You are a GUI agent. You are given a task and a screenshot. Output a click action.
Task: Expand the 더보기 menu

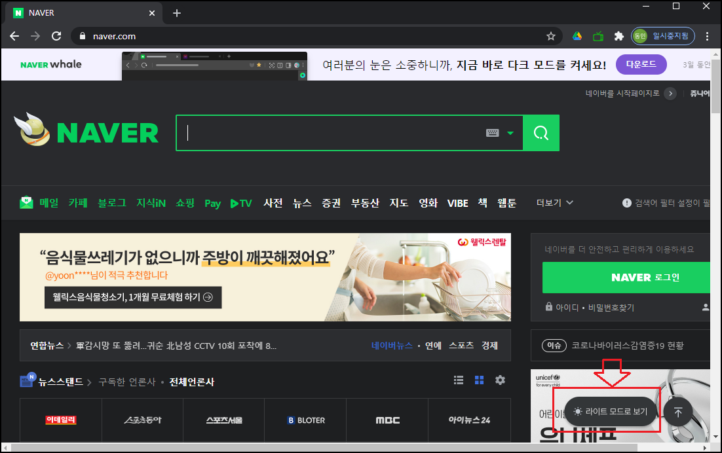[555, 203]
